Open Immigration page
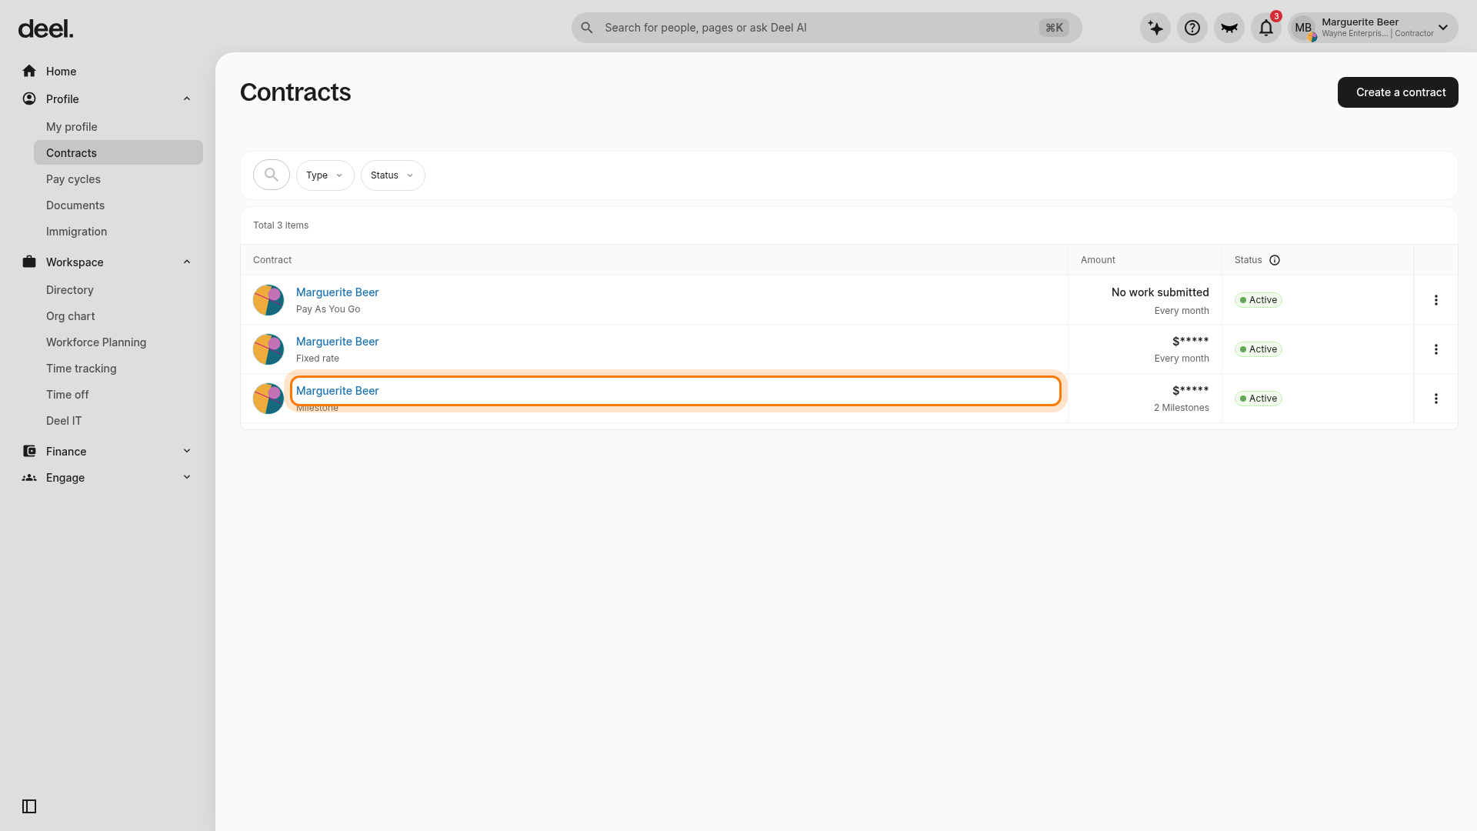This screenshot has width=1477, height=831. click(76, 232)
